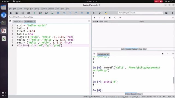Start debugging the file
The height and width of the screenshot is (98, 175).
58,13
